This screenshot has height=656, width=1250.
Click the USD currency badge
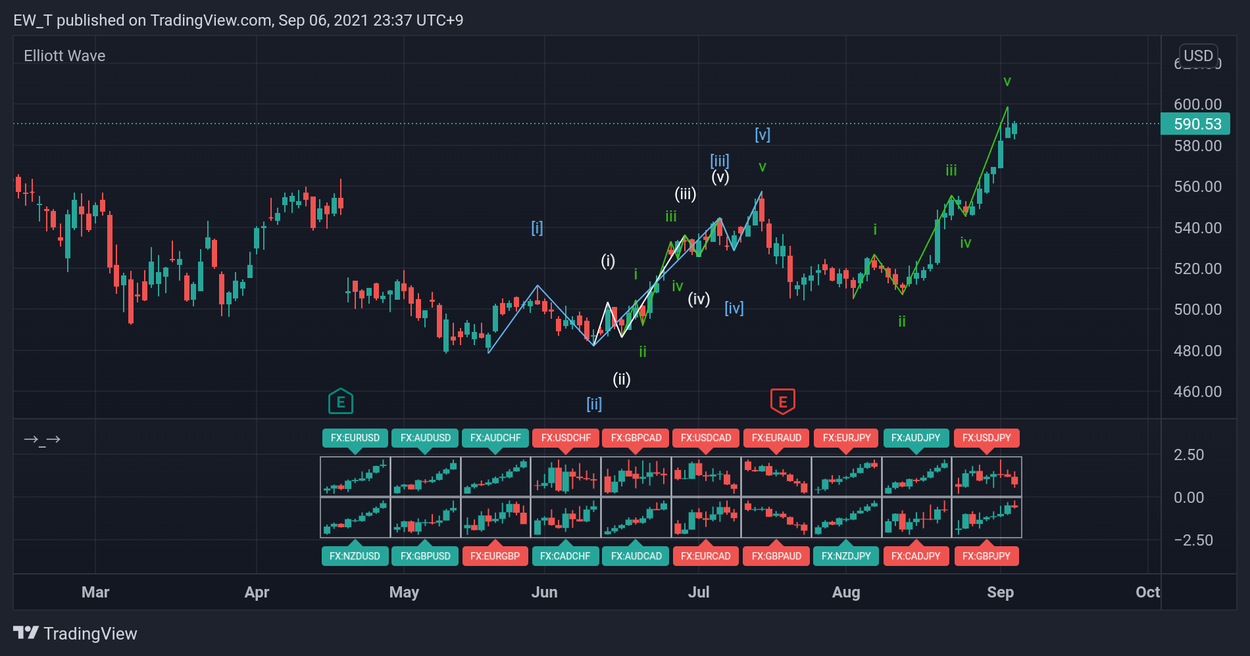point(1198,55)
